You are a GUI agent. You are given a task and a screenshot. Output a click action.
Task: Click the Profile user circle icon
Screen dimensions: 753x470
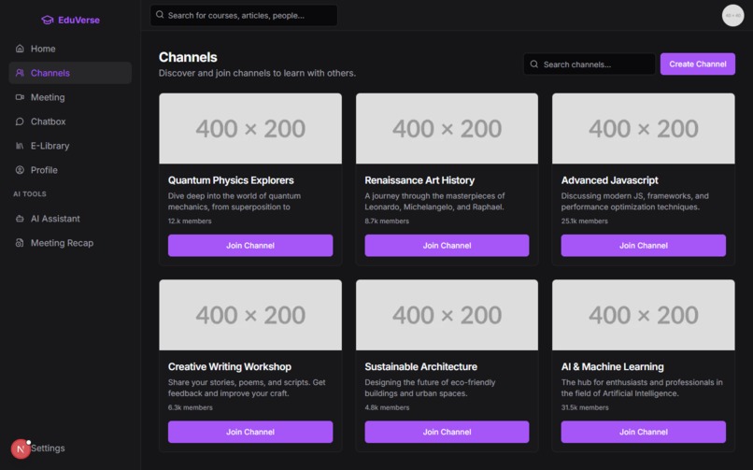(20, 170)
